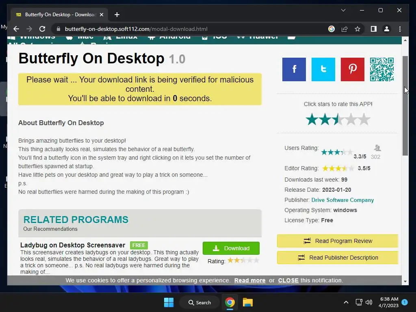The image size is (416, 312).
Task: Open Read more cookie link
Action: point(250,280)
